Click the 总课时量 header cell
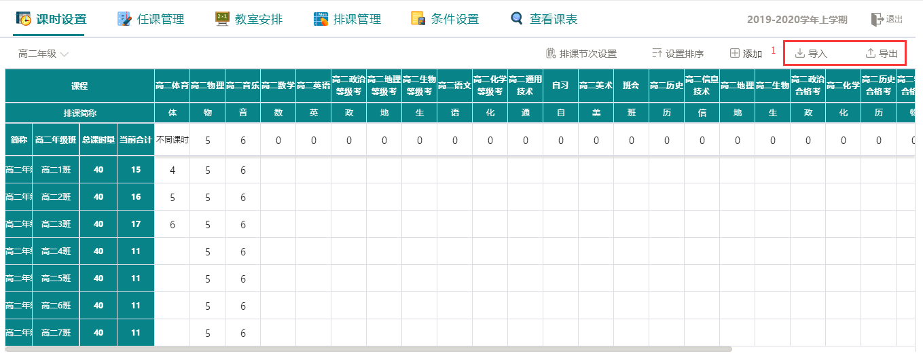Image resolution: width=923 pixels, height=358 pixels. point(98,140)
